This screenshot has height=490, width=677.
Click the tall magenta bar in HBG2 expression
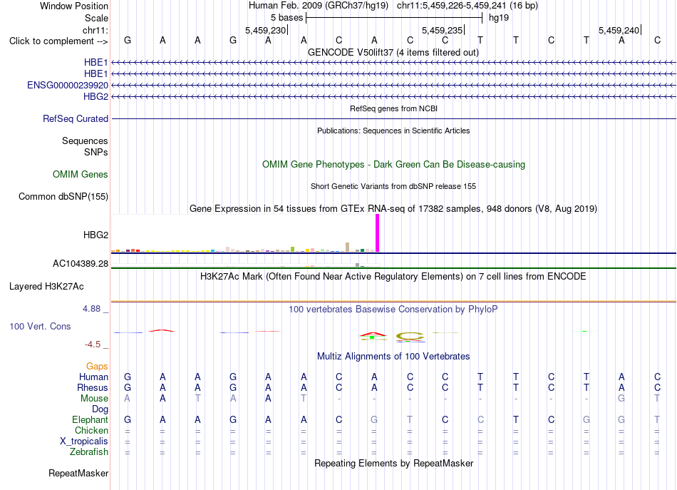[378, 233]
